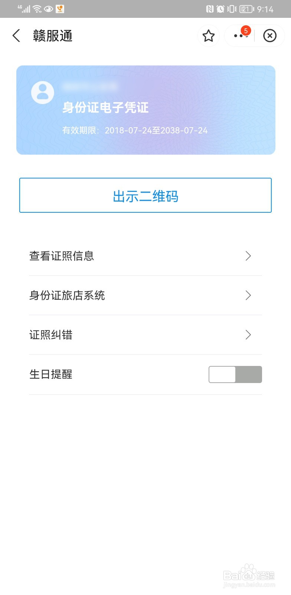Tap the battery indicator in status bar
Screen dimensions: 291x595
[246, 9]
